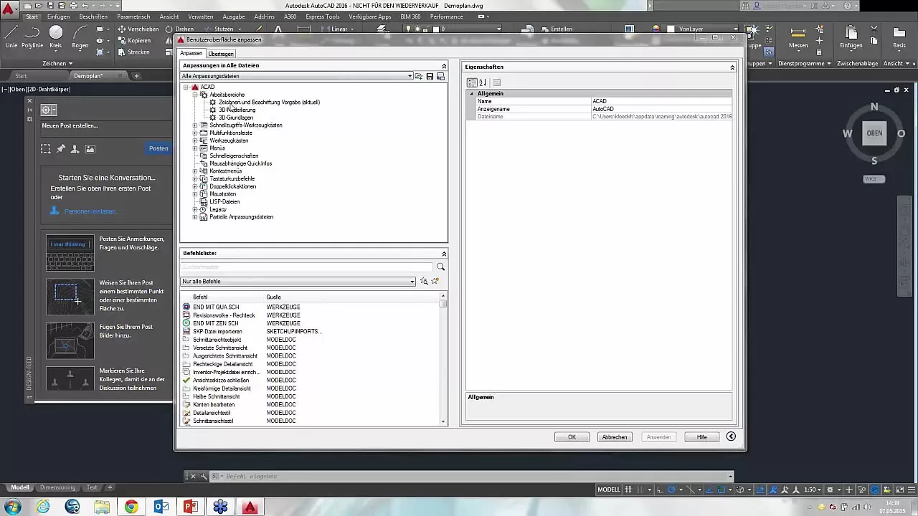Collapse the Arbeitsbereiche tree node

194,95
